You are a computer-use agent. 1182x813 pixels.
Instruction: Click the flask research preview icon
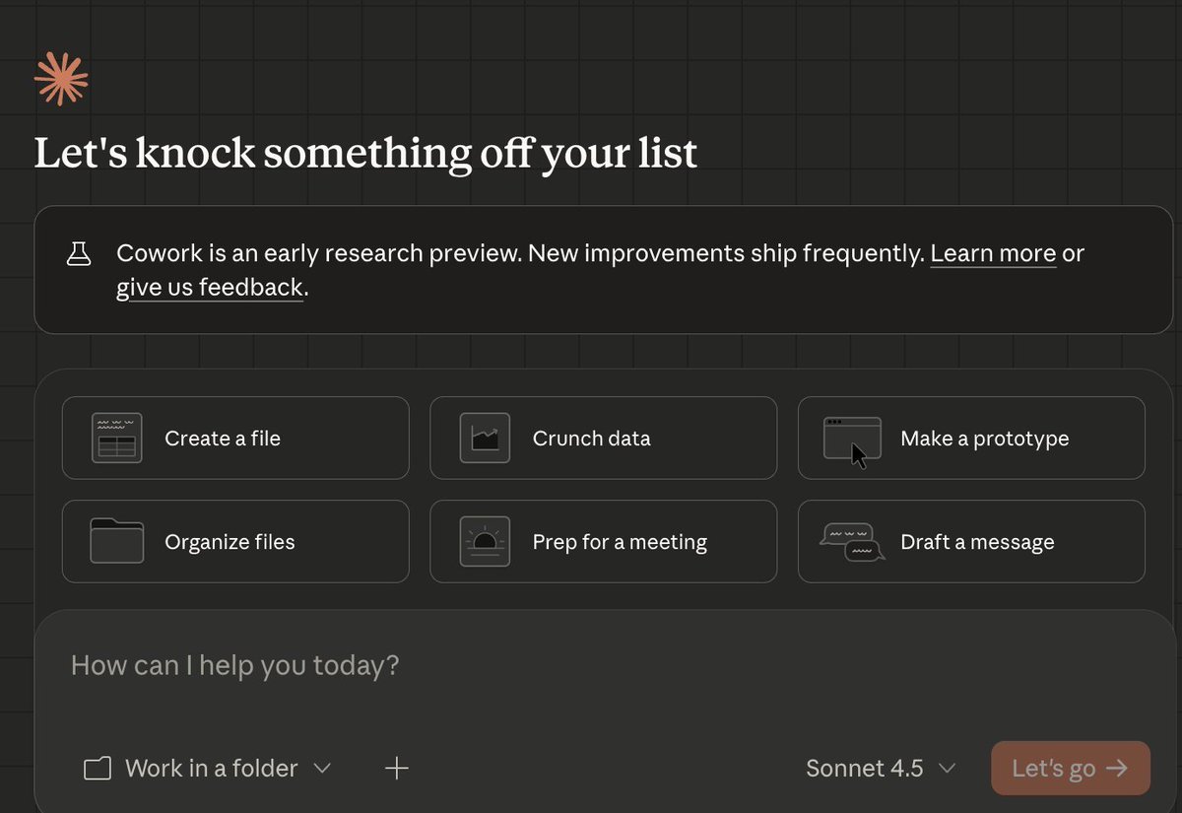point(79,254)
